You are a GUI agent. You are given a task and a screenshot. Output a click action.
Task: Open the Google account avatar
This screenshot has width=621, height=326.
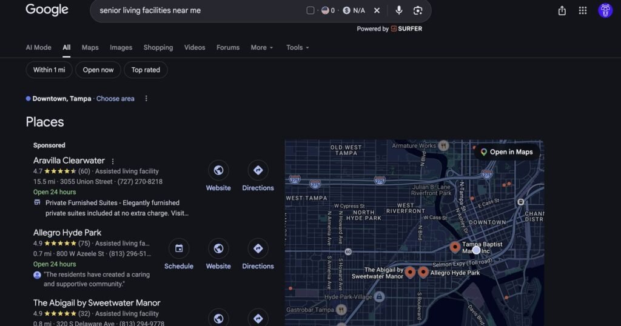[x=605, y=10]
